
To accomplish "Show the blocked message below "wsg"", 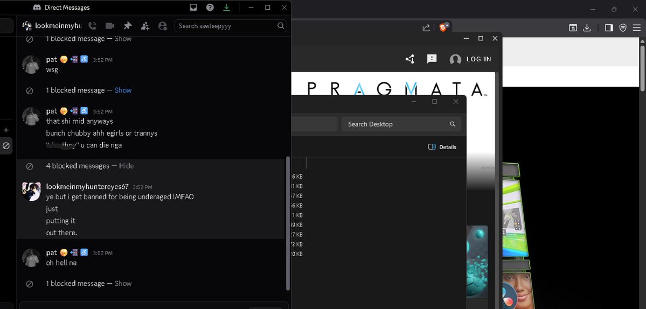I will pos(123,90).
